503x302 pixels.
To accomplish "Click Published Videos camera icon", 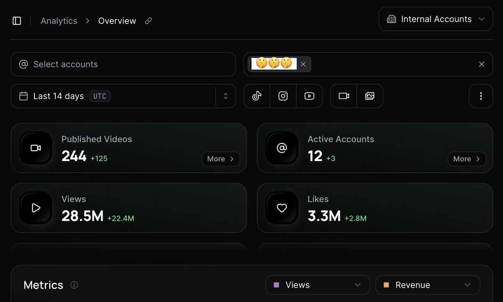I will (36, 148).
